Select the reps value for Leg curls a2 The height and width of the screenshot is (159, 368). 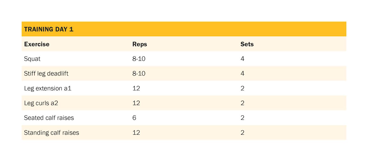coord(136,103)
